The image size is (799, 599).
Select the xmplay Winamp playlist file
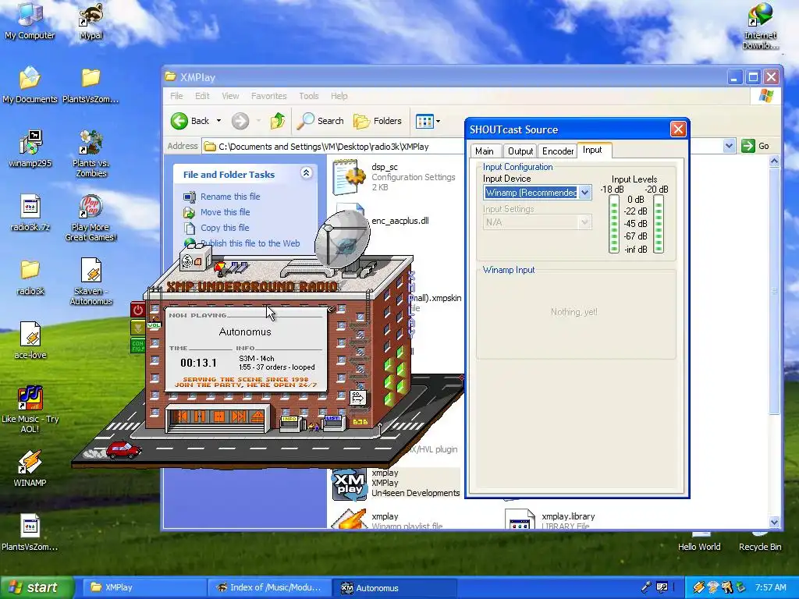(387, 520)
